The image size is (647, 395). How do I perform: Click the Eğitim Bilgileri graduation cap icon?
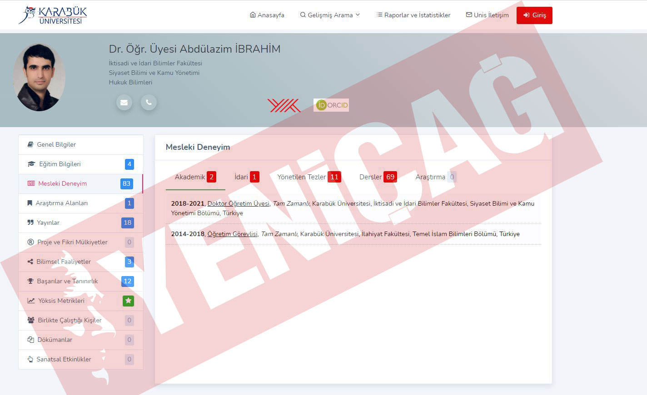click(x=31, y=164)
